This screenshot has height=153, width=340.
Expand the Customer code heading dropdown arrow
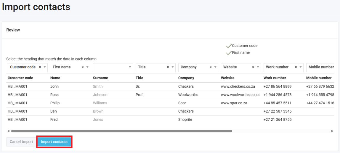(45, 67)
